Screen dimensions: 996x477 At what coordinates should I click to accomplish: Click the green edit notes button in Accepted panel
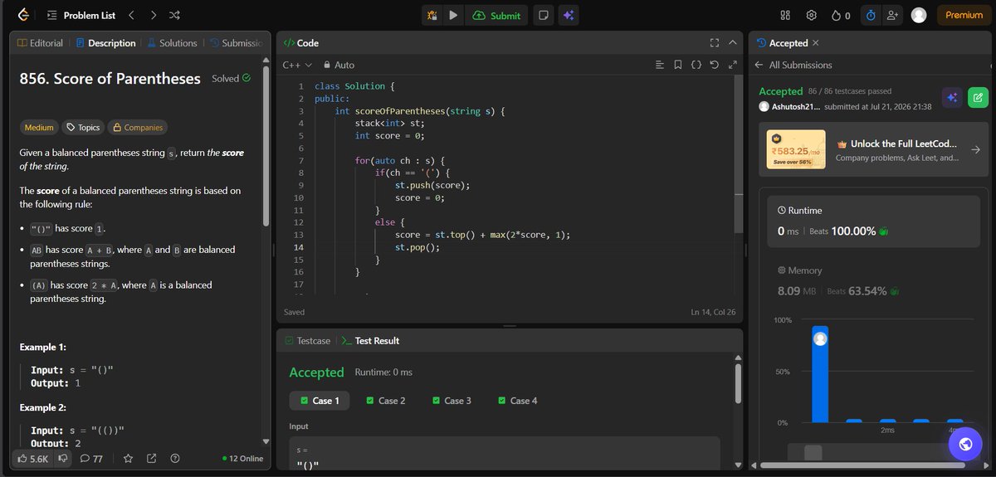pos(979,98)
